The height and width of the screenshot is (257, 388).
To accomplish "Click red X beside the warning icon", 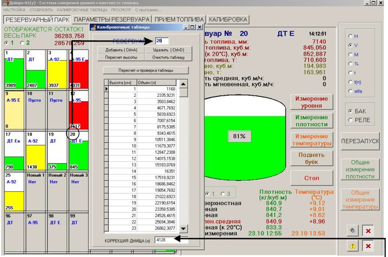I will pyautogui.click(x=368, y=246).
